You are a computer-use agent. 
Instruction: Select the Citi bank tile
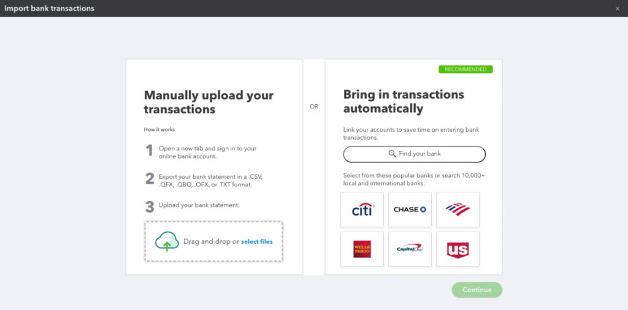362,210
